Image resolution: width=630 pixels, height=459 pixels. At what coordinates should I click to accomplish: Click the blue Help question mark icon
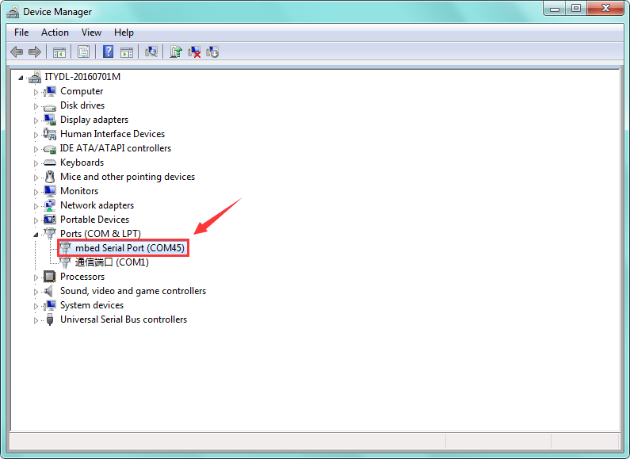(x=108, y=52)
